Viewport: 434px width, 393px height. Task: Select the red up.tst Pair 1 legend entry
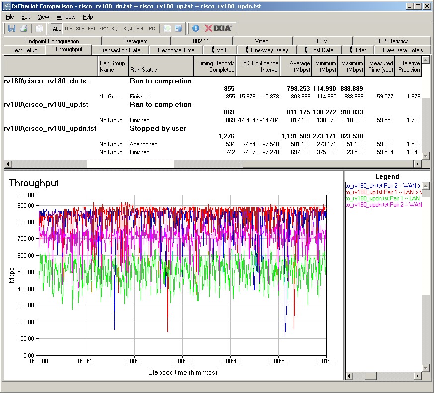coord(383,192)
